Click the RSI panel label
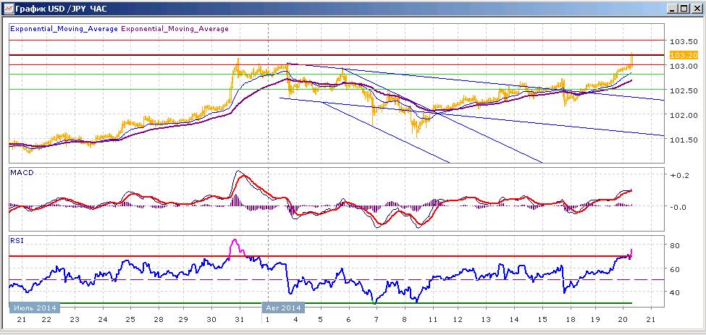706x335 pixels. (x=16, y=240)
